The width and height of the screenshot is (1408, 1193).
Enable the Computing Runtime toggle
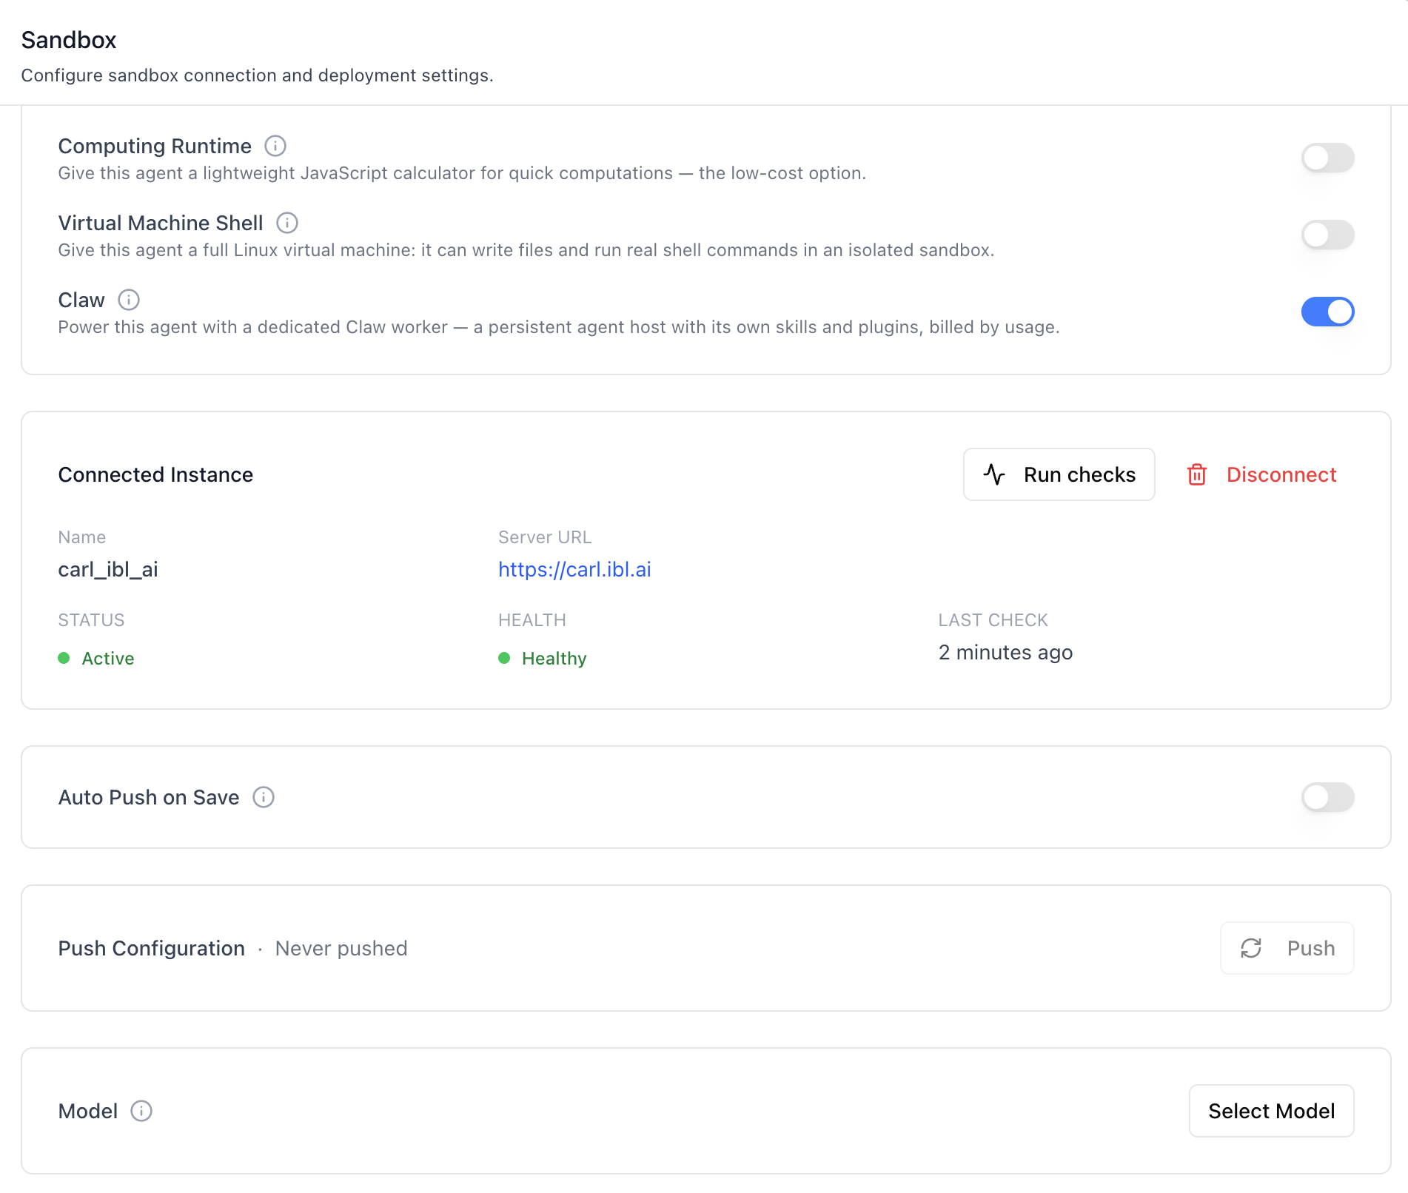(1327, 158)
